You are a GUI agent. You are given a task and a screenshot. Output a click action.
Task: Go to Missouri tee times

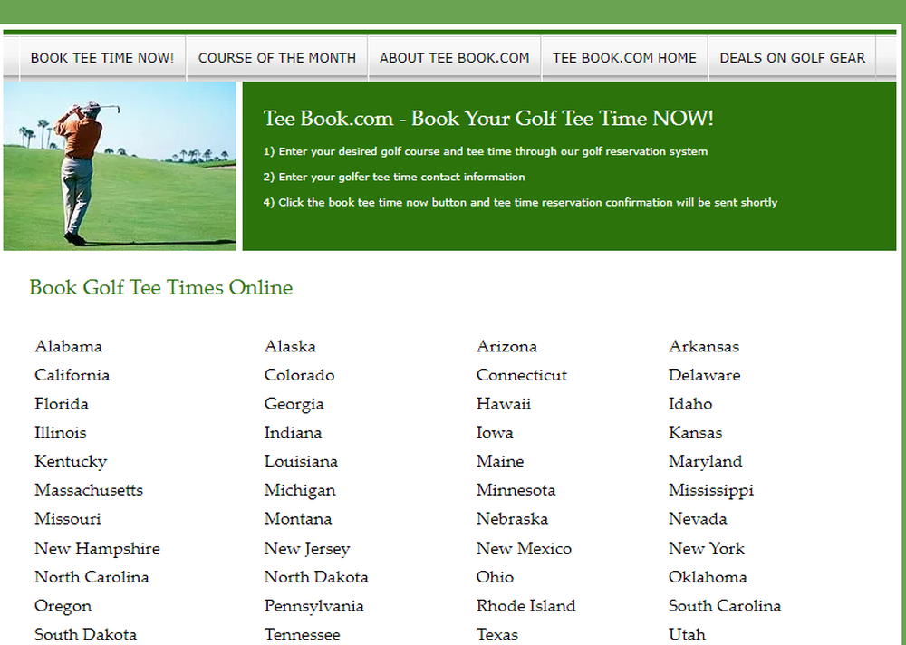(68, 518)
